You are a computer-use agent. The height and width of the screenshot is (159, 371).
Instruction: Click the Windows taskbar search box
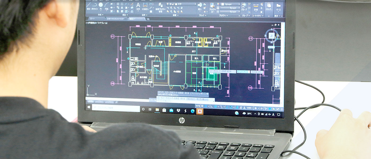click(x=116, y=108)
